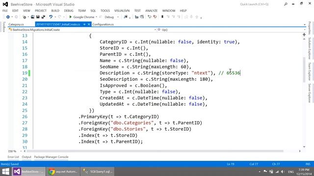
Task: Click the scroll down arrow of editor
Action: 304,147
